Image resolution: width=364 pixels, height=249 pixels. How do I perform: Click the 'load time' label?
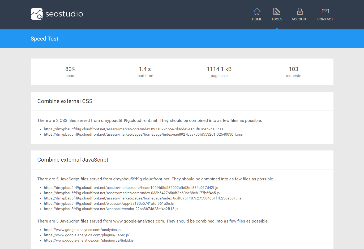[145, 76]
